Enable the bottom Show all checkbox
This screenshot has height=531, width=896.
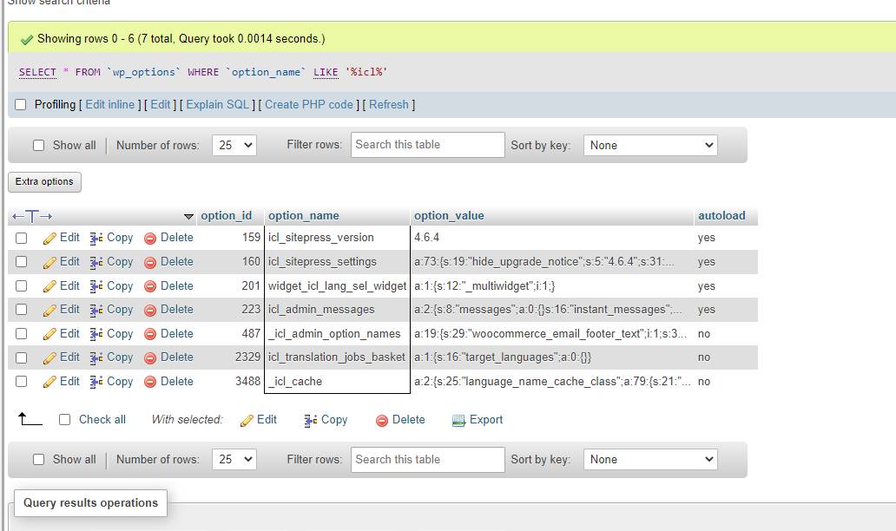tap(39, 460)
